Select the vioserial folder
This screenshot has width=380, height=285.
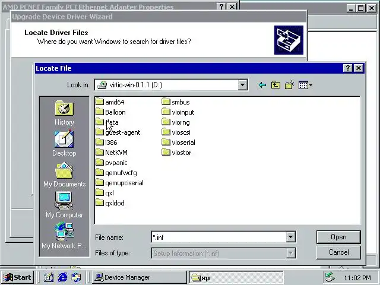click(x=178, y=142)
